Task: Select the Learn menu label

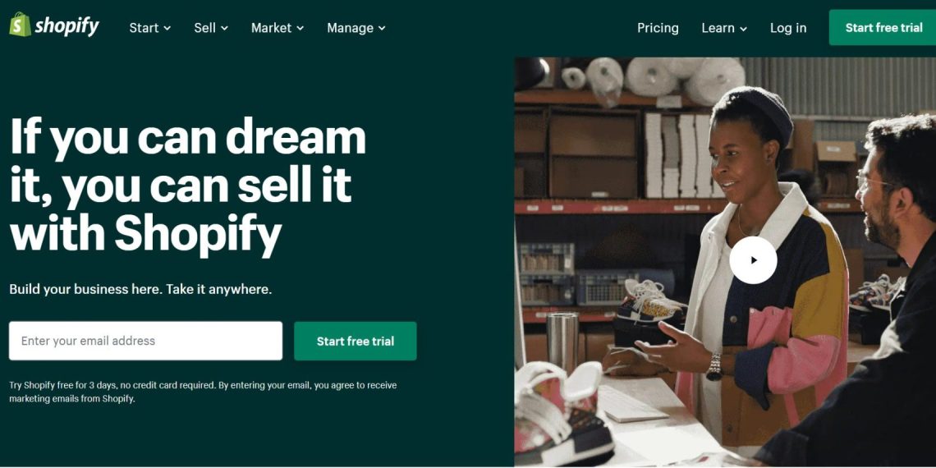Action: (718, 28)
